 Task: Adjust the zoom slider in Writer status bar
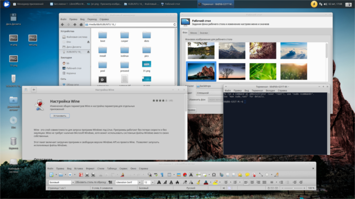(293, 188)
